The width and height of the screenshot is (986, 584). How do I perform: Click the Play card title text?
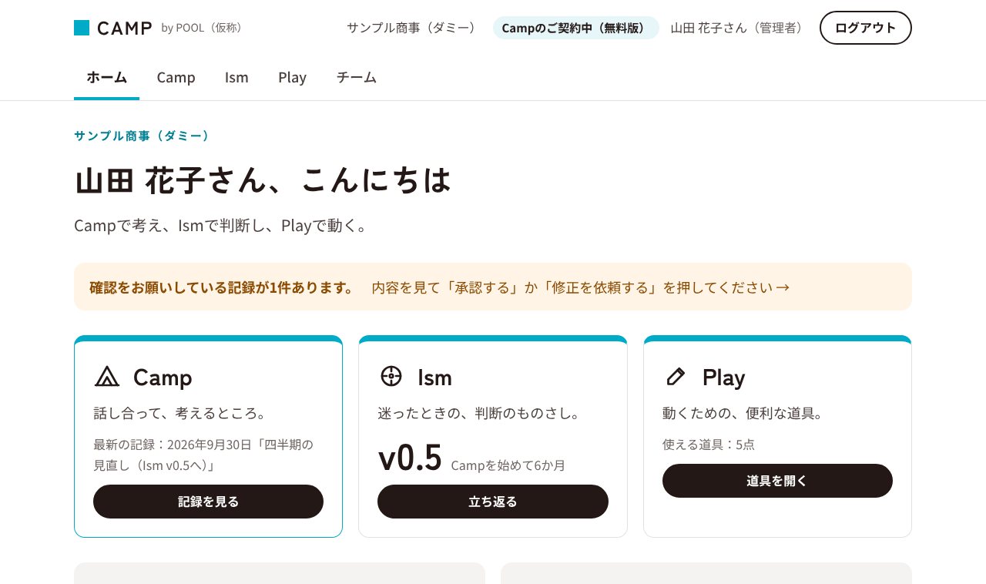click(x=723, y=378)
